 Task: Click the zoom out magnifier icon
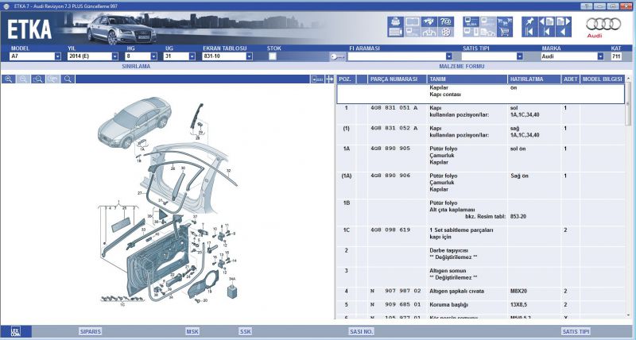tap(23, 79)
